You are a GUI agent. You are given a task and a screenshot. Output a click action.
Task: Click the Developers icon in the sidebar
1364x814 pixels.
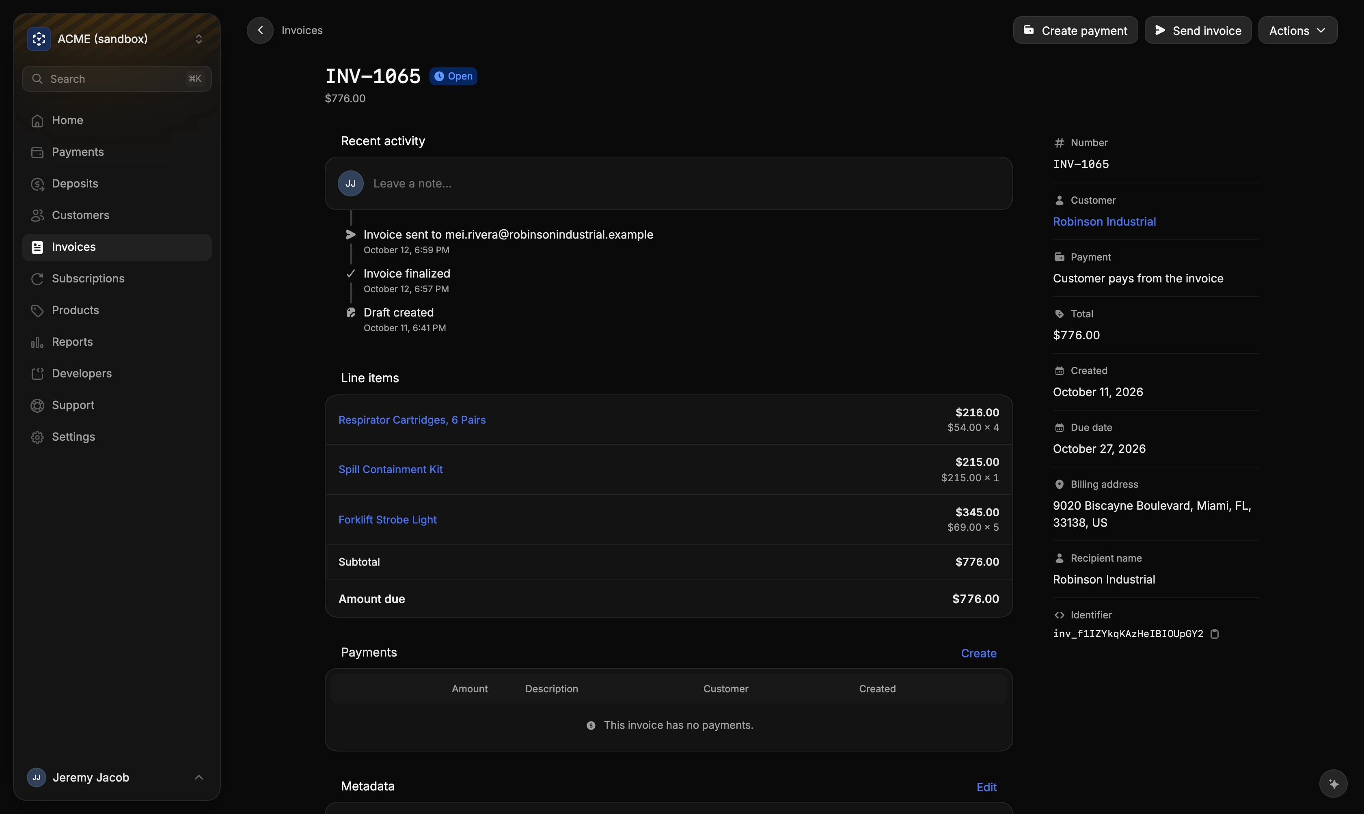click(37, 374)
